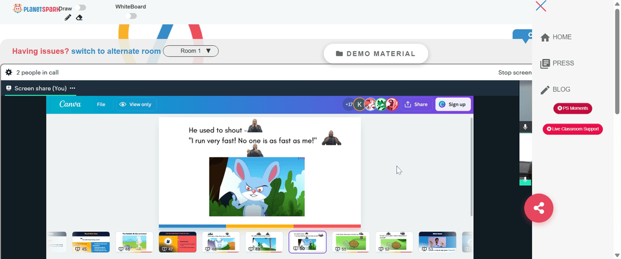Select slide thumbnail 48

pyautogui.click(x=221, y=242)
